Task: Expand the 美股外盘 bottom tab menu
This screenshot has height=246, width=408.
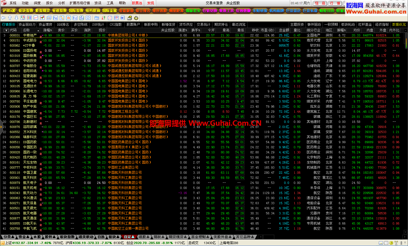Action: point(223,237)
